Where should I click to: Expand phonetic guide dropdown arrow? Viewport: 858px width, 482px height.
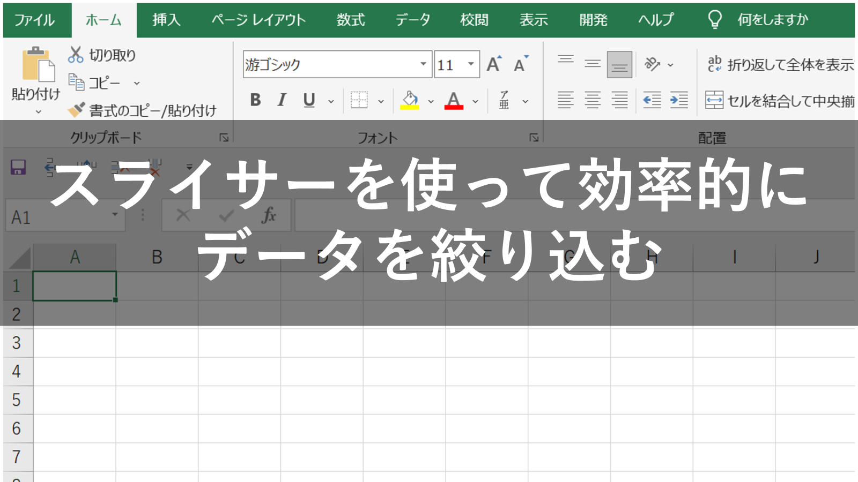click(526, 101)
